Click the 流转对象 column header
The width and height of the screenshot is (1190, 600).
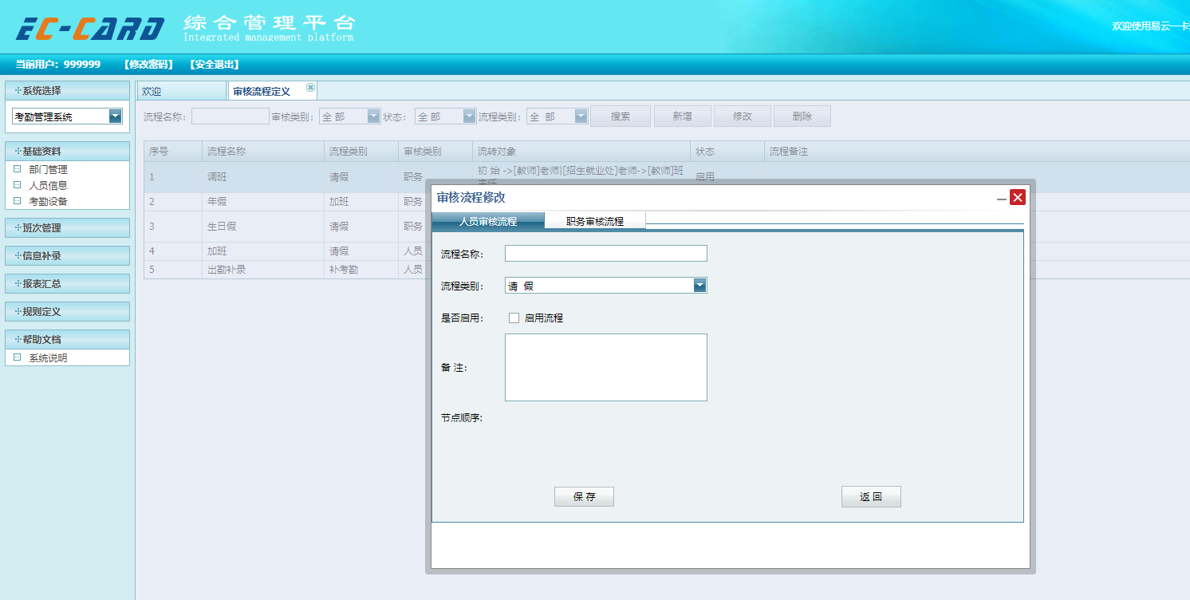pyautogui.click(x=581, y=151)
